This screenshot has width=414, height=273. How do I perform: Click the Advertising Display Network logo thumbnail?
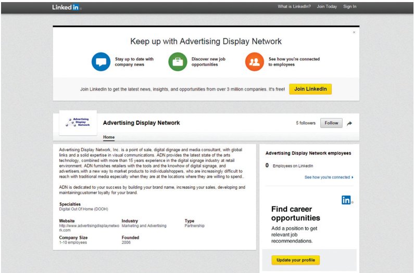pyautogui.click(x=78, y=123)
